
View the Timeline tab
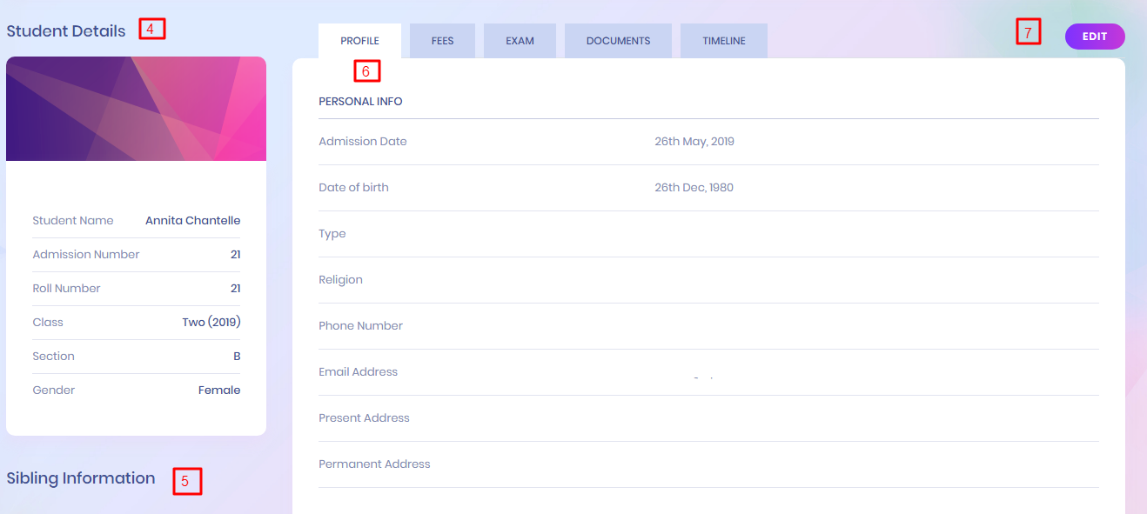723,41
